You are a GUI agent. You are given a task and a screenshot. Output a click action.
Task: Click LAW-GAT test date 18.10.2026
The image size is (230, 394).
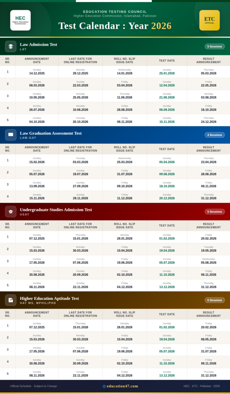(167, 186)
